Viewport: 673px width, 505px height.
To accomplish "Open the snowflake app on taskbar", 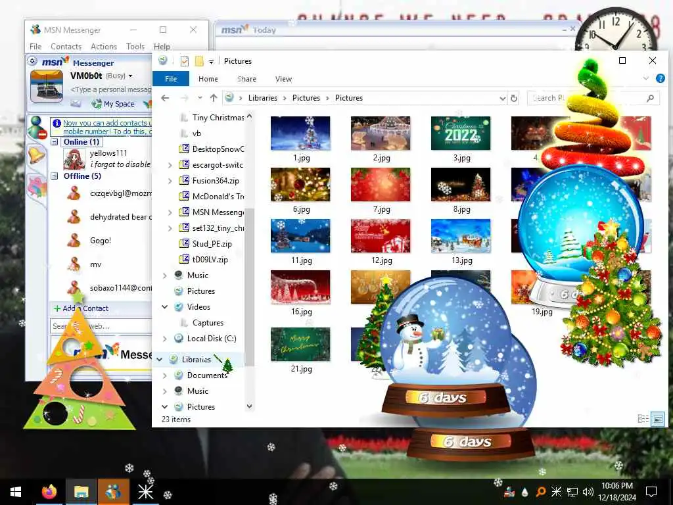I will point(145,492).
